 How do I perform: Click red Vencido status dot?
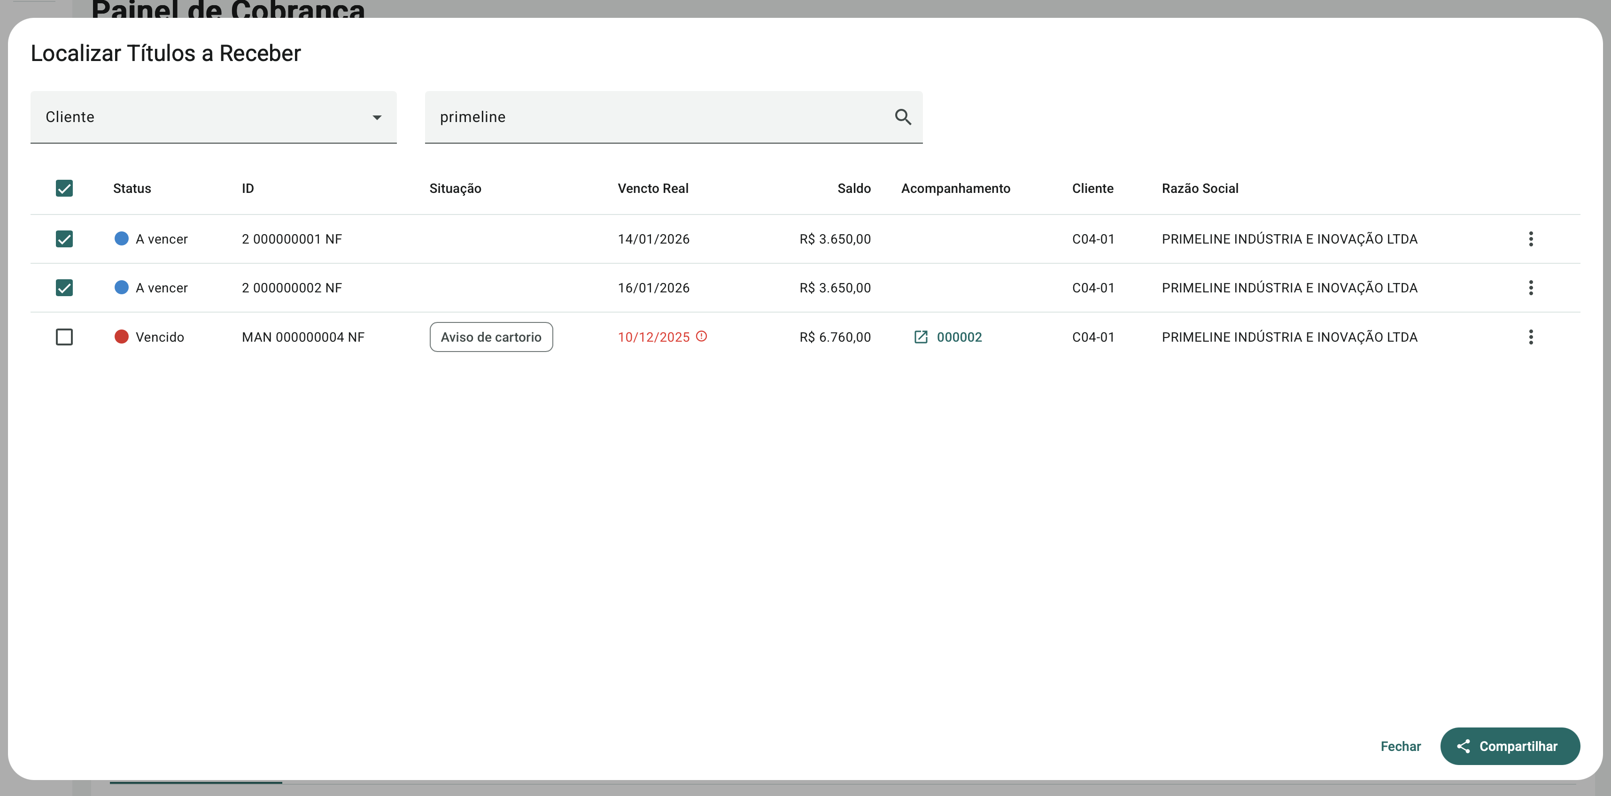tap(121, 337)
